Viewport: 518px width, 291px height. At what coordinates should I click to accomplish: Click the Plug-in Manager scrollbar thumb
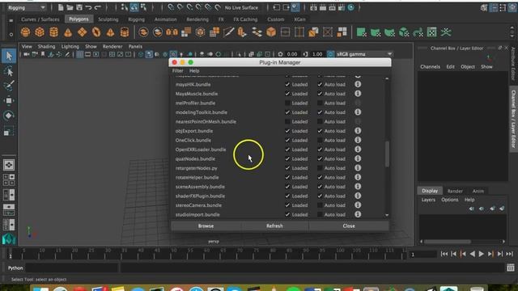(x=387, y=154)
